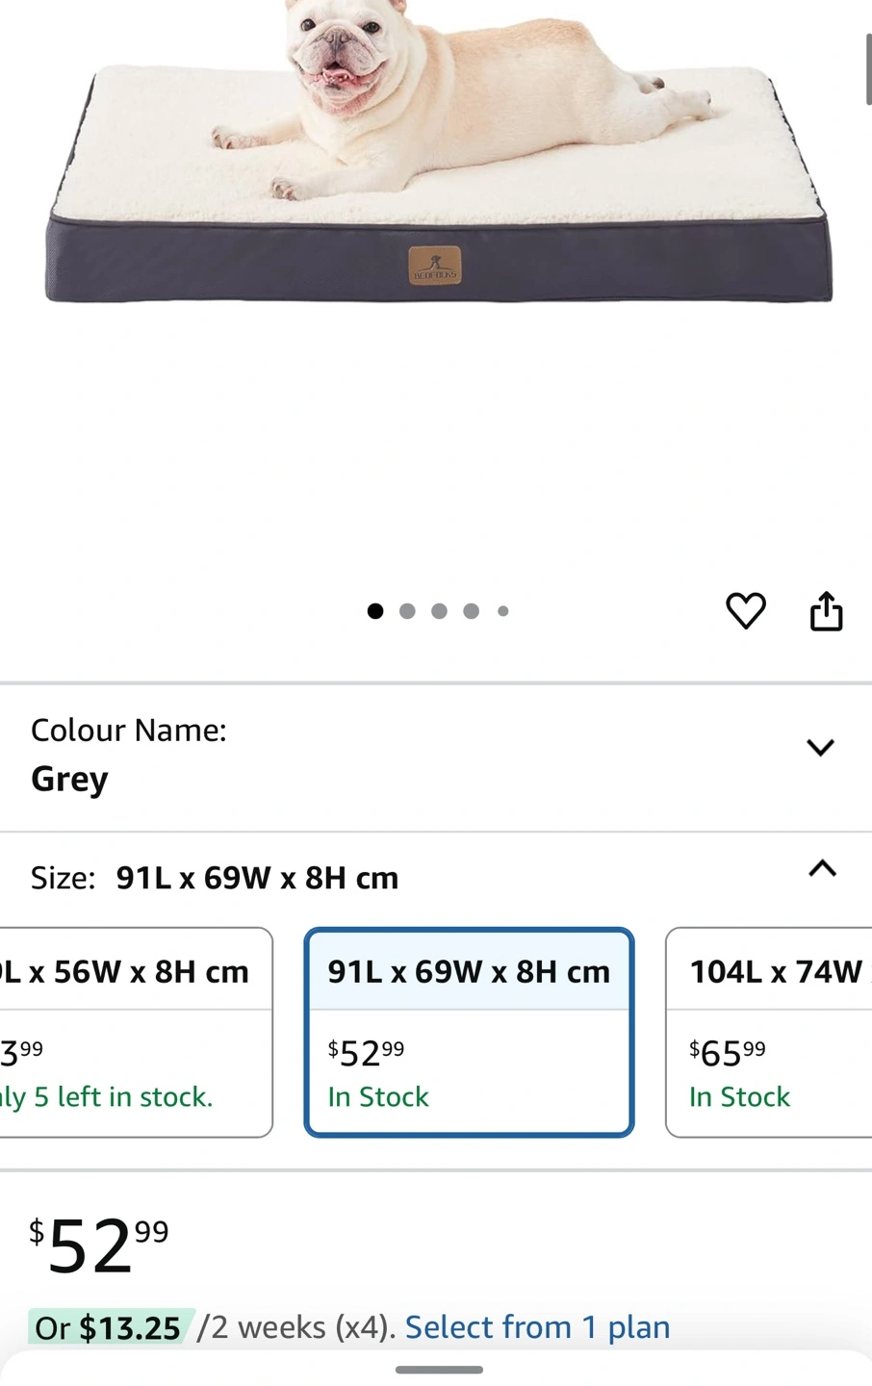Go to third image carousel dot
This screenshot has height=1386, width=872.
tap(439, 611)
